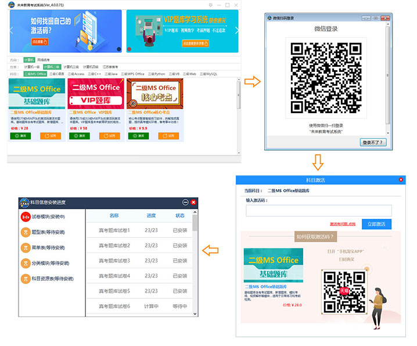The width and height of the screenshot is (417, 346).
Task: Click the dark carousel dot on first banner
Action: point(119,49)
